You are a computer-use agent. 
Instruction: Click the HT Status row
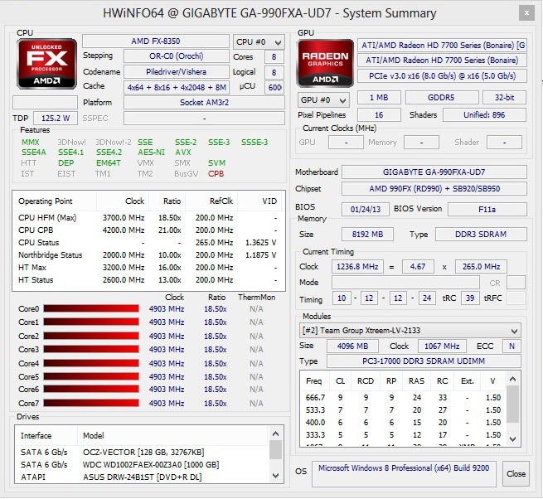148,280
